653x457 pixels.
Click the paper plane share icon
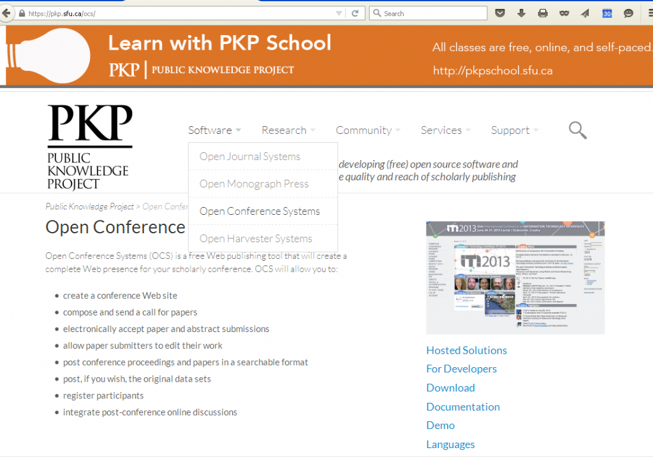(x=585, y=13)
